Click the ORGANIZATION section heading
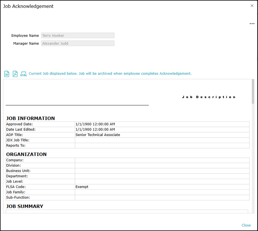Screen dimensions: 258x231 (x=26, y=154)
